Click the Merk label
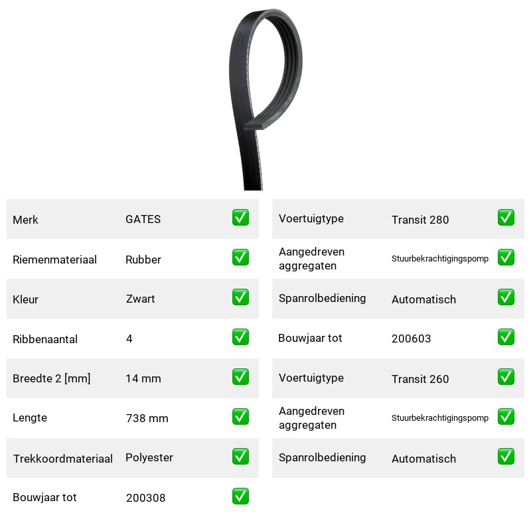This screenshot has width=531, height=531. (x=25, y=220)
